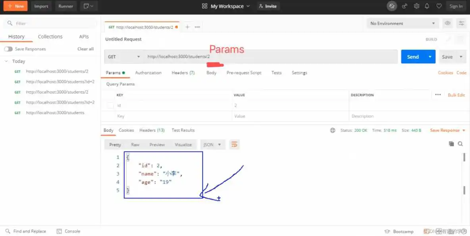Open the settings gear icon
The image size is (470, 236).
[x=416, y=6]
